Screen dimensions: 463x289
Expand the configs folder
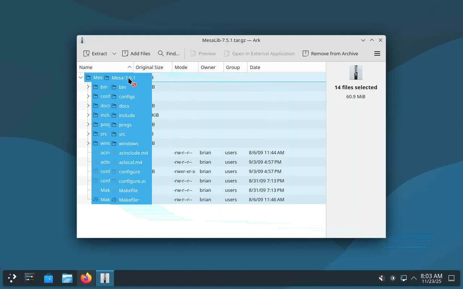88,96
